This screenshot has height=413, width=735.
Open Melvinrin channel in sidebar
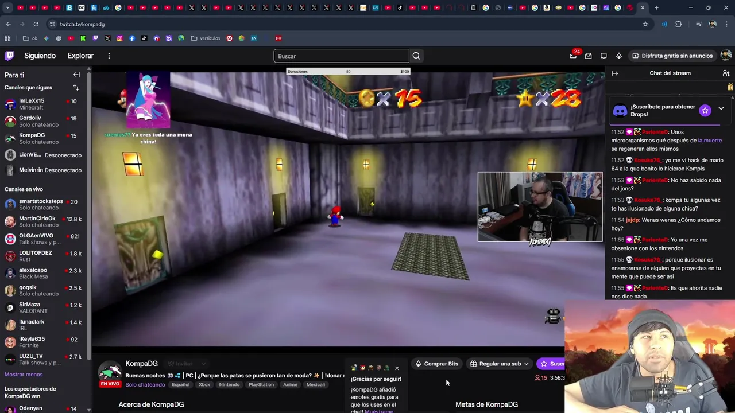point(43,170)
